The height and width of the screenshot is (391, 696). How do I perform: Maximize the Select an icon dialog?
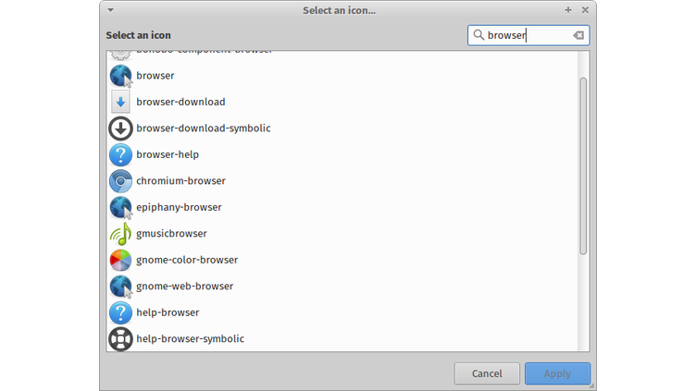click(x=568, y=10)
